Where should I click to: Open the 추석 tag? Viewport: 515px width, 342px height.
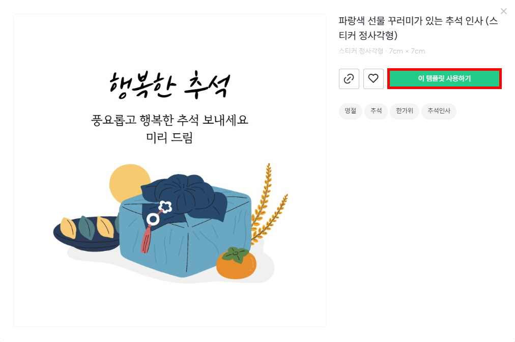(376, 111)
